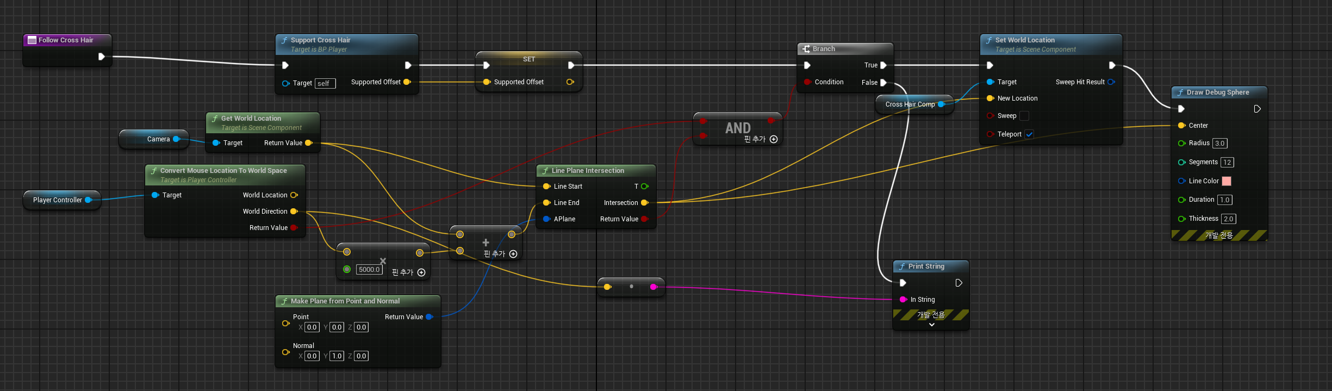Click the SET node Supported Offset output pin
The height and width of the screenshot is (391, 1332).
coord(570,82)
